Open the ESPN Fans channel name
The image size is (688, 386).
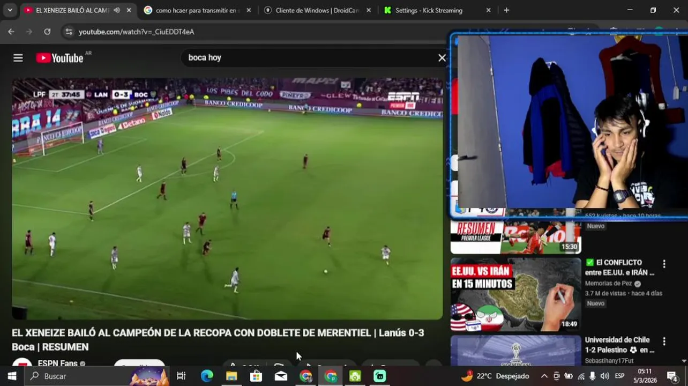[x=57, y=363]
